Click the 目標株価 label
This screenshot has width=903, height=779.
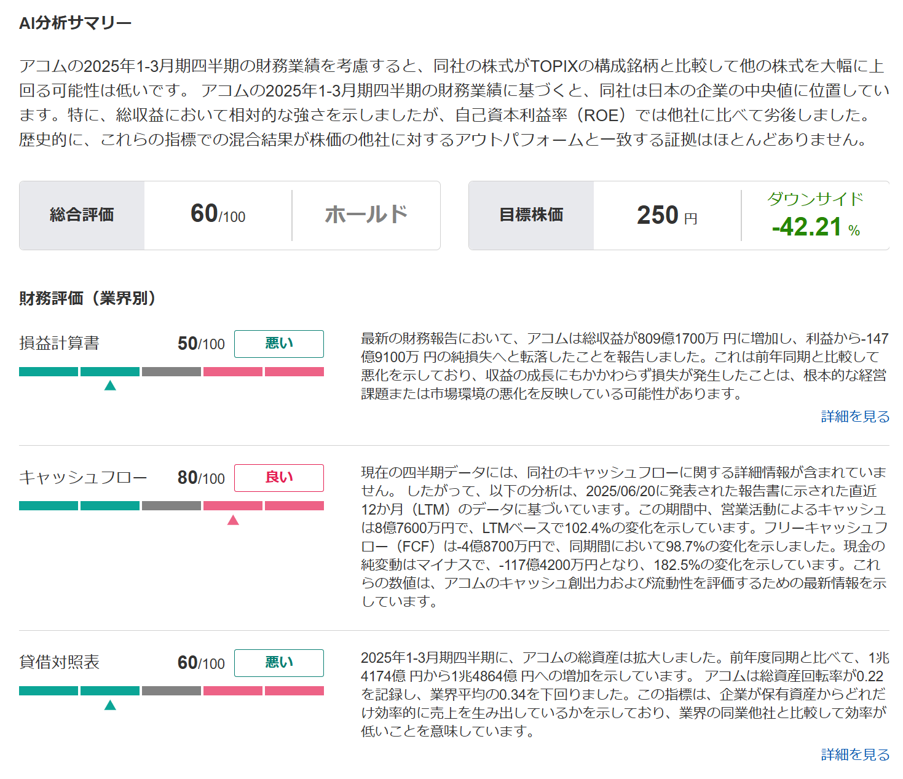(x=531, y=215)
